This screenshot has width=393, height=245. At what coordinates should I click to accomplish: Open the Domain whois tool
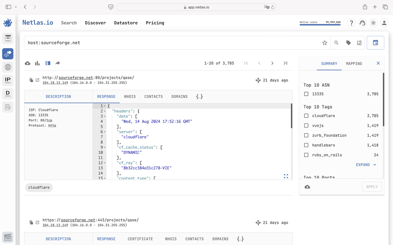[8, 93]
